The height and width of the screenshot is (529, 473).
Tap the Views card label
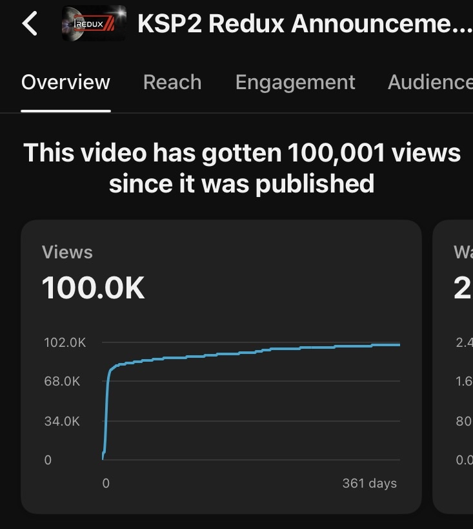(x=67, y=252)
